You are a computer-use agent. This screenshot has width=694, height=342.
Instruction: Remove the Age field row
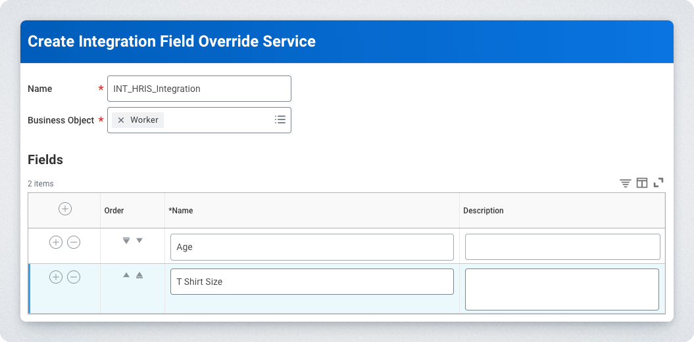(x=74, y=242)
